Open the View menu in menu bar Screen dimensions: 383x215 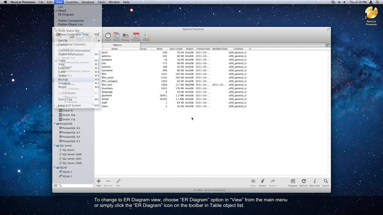tap(59, 2)
